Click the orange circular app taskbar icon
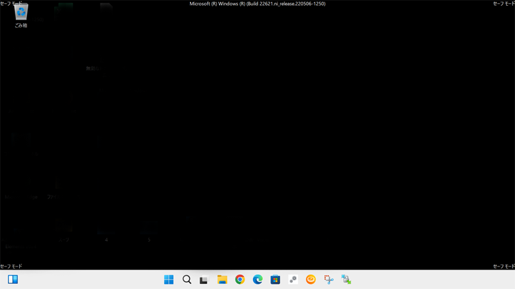 point(311,279)
